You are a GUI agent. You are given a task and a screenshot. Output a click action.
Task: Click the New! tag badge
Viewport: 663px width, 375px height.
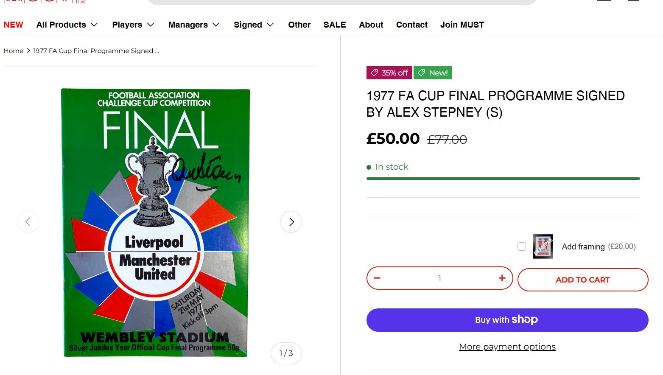click(x=433, y=73)
